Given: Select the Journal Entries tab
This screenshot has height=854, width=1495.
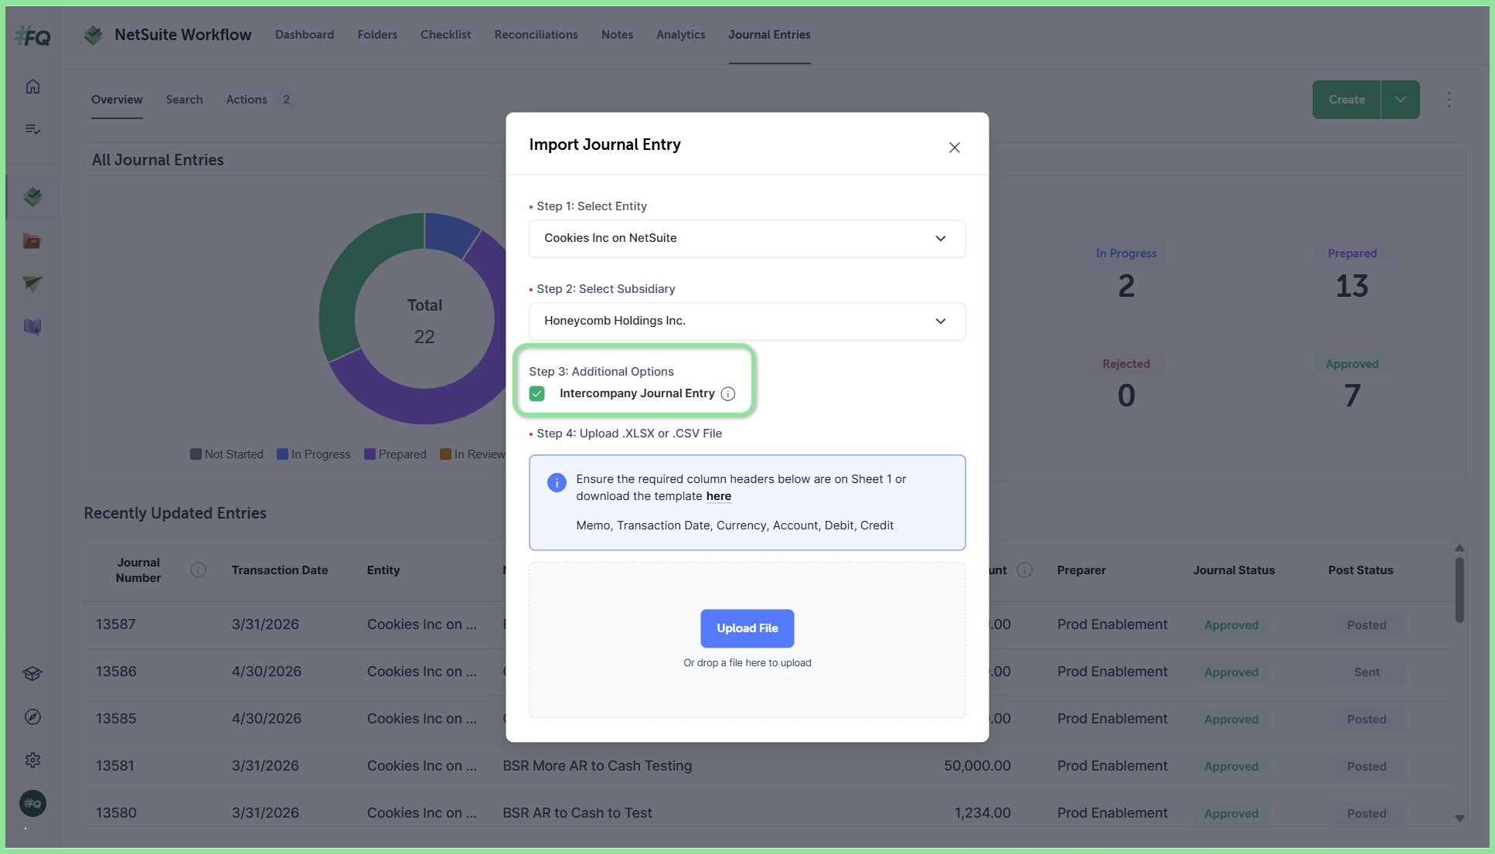Looking at the screenshot, I should click(769, 35).
